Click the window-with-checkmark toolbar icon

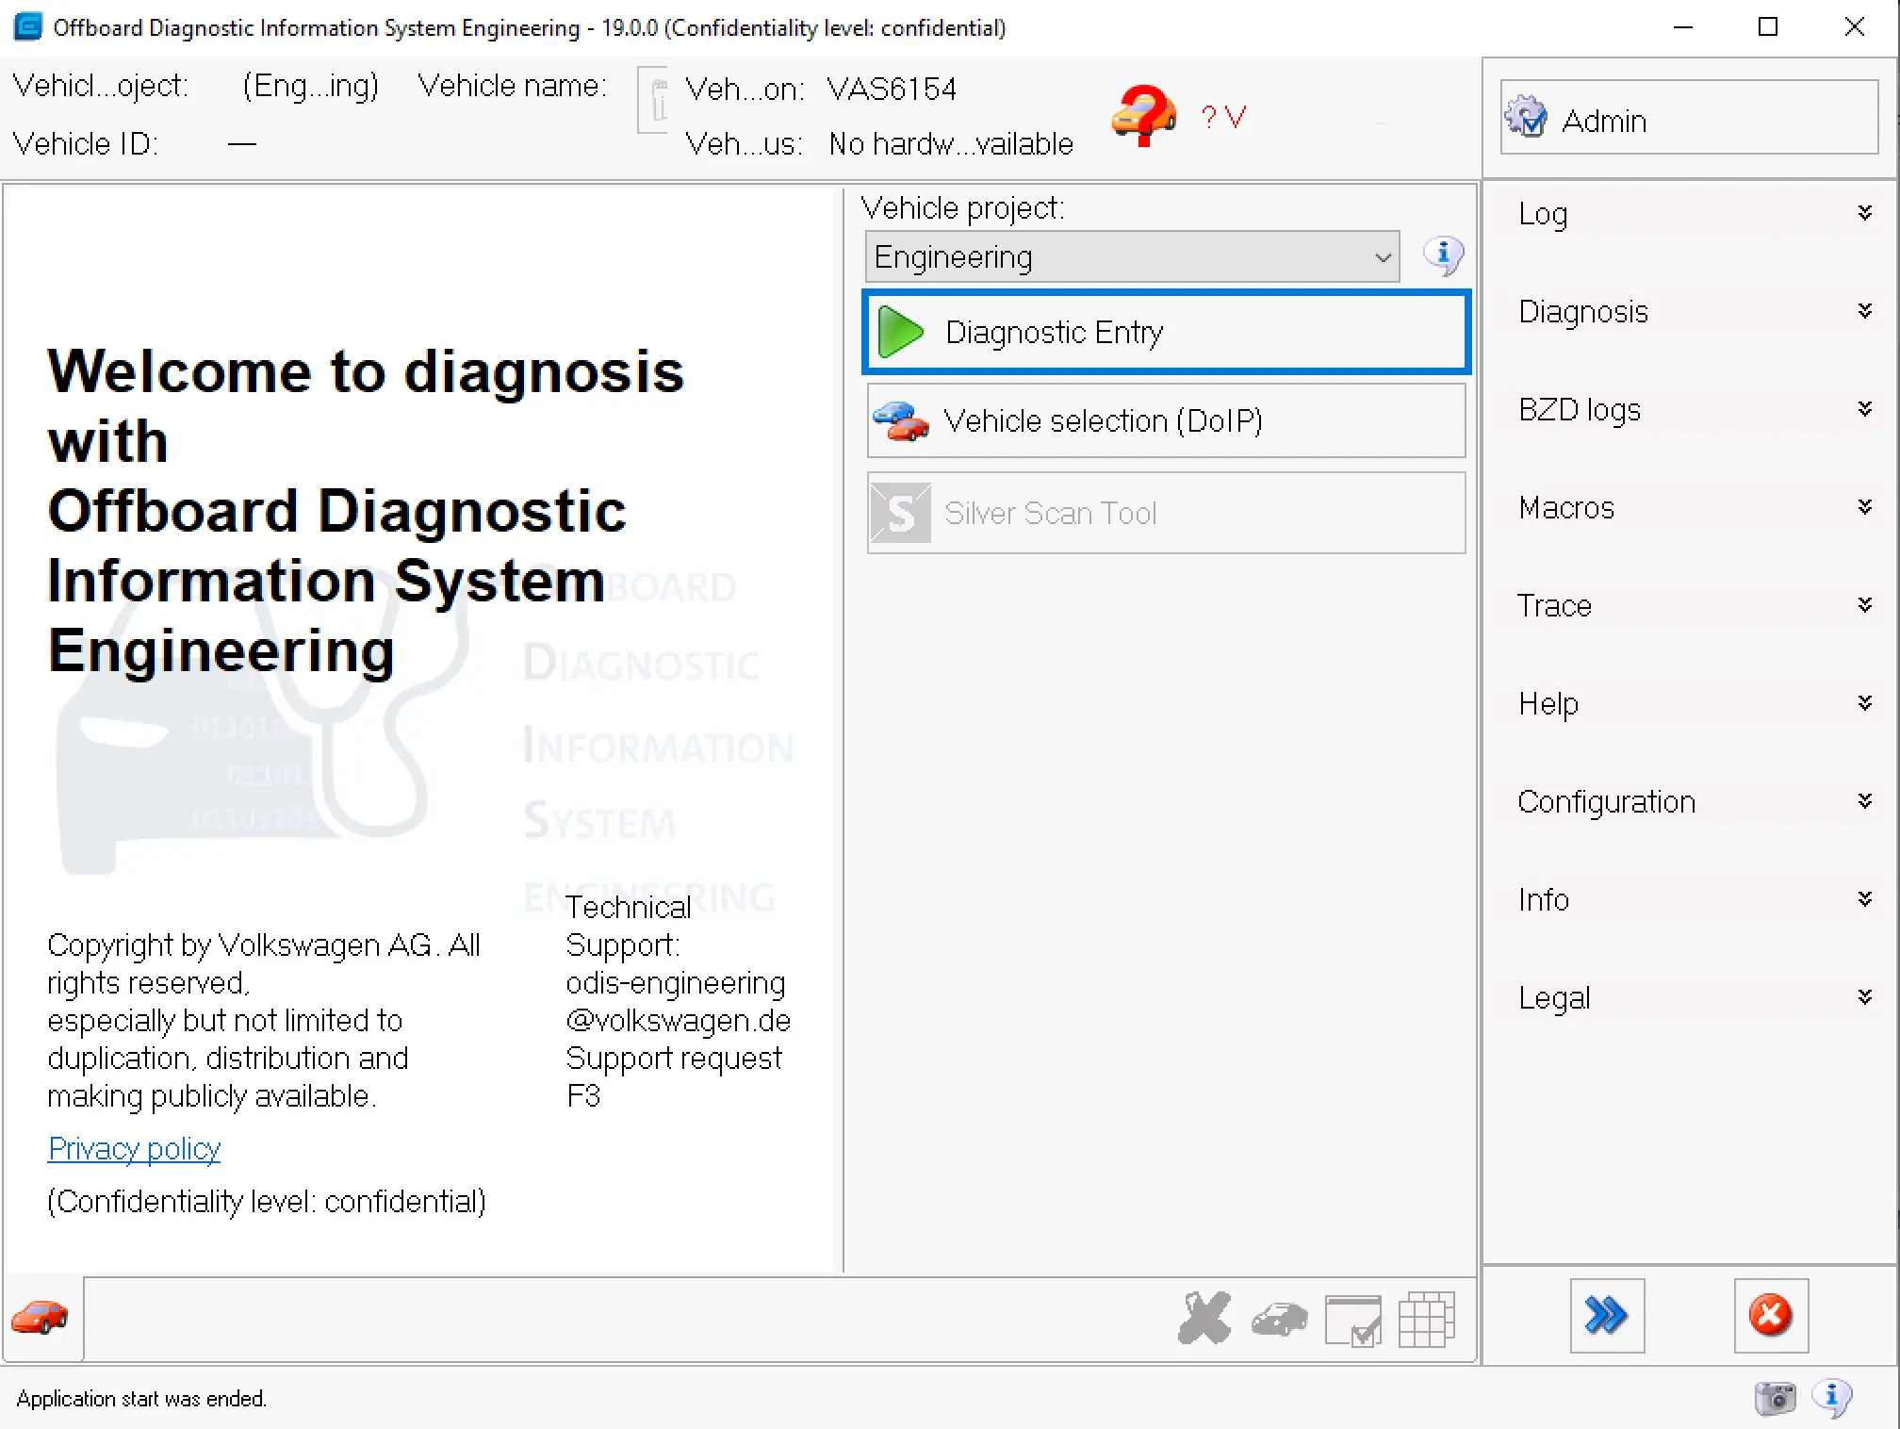(x=1354, y=1319)
